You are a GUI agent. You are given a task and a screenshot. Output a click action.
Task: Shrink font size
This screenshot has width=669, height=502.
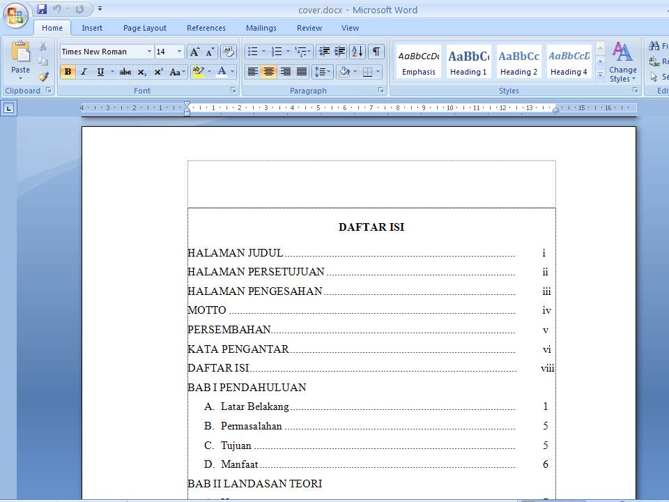coord(210,52)
